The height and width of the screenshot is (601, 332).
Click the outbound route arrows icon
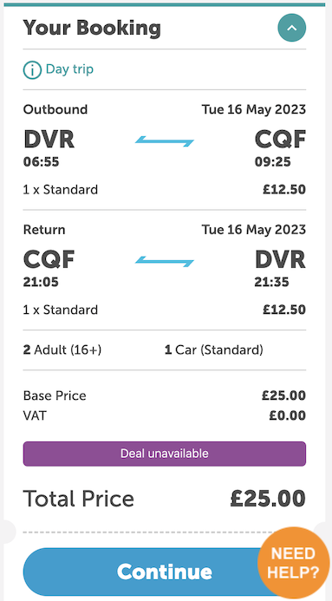[165, 141]
